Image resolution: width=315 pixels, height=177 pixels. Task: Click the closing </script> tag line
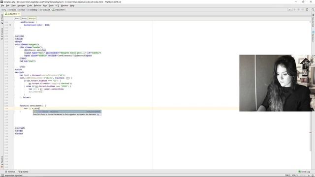click(20, 128)
